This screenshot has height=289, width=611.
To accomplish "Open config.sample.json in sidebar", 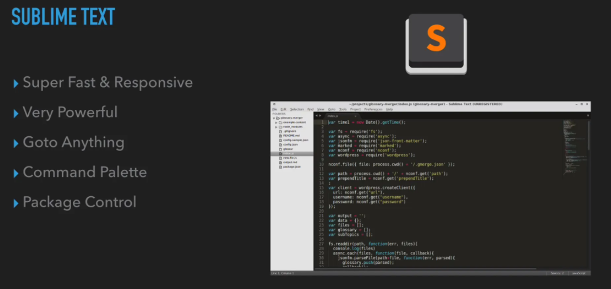I will [x=296, y=140].
